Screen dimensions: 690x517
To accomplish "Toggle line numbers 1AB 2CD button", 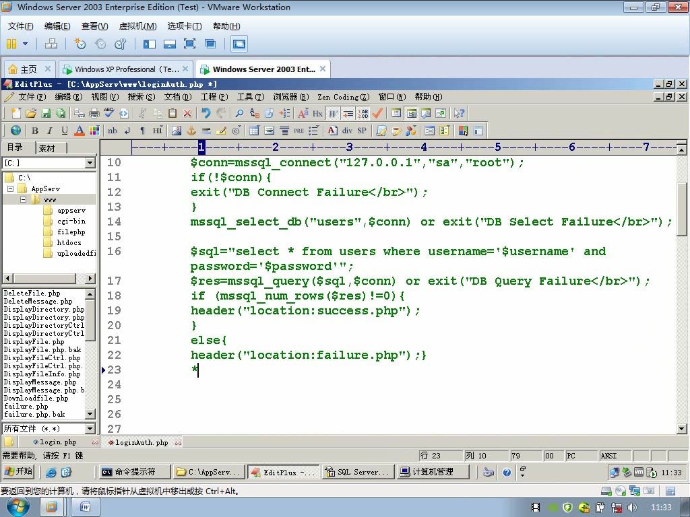I will pos(363,113).
